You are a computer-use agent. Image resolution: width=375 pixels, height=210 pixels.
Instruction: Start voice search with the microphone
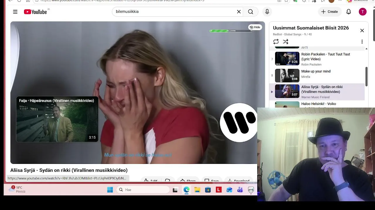(x=267, y=12)
